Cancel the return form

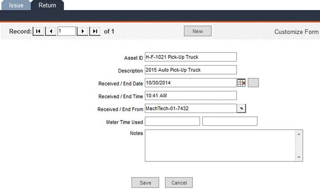(179, 182)
